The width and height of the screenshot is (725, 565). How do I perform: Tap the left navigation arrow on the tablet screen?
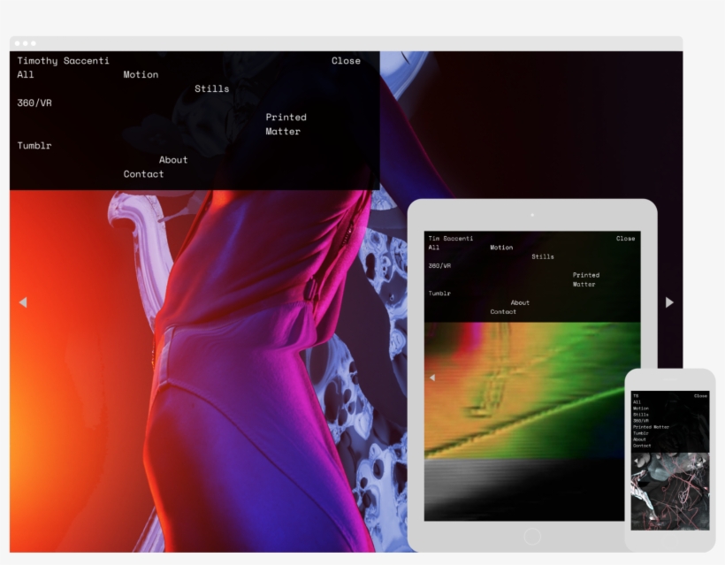pyautogui.click(x=432, y=377)
